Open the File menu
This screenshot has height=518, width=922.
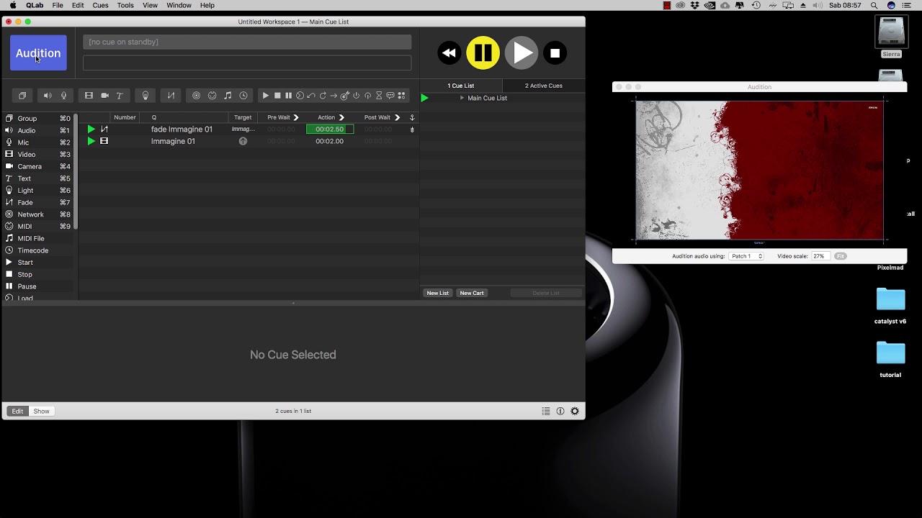[x=58, y=5]
